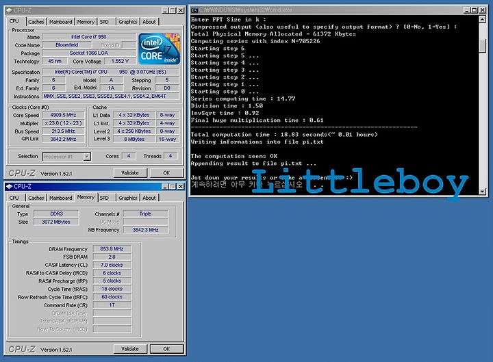The image size is (493, 362).
Task: Close the cmd.exe window
Action: pos(482,10)
